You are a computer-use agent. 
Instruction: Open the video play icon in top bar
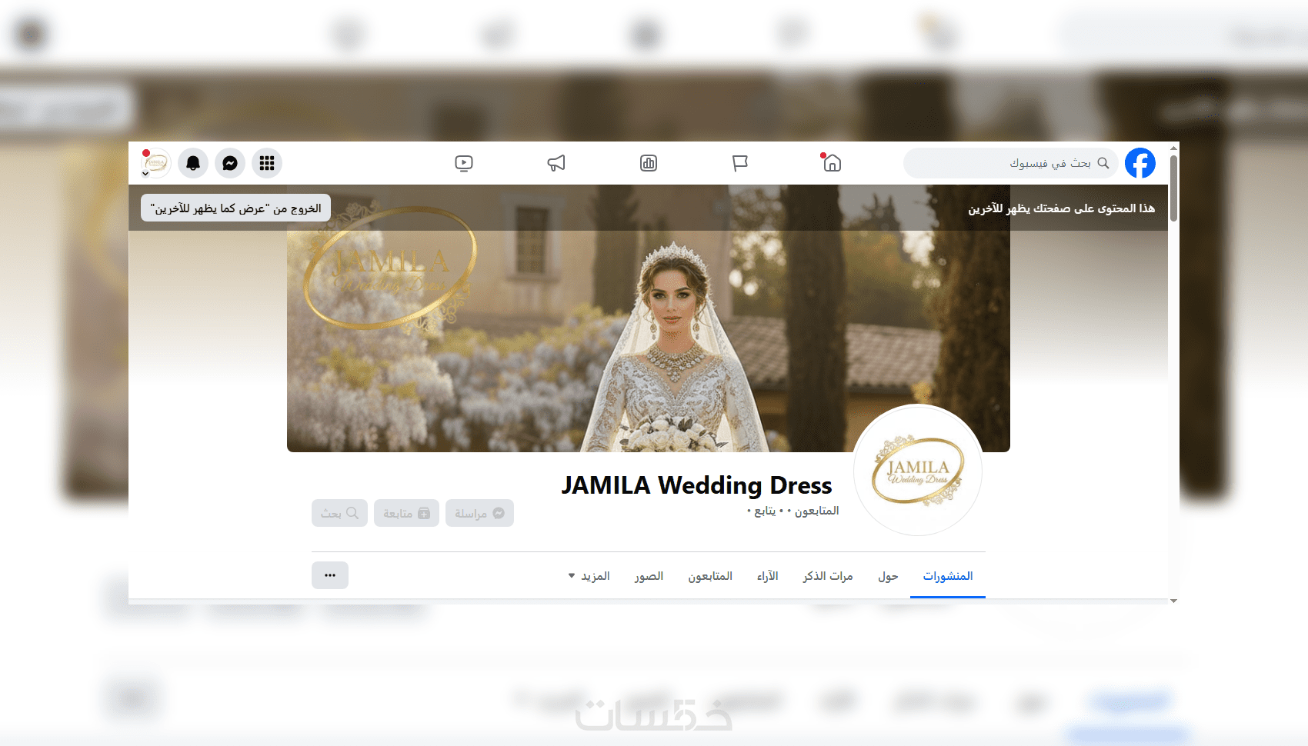coord(464,163)
